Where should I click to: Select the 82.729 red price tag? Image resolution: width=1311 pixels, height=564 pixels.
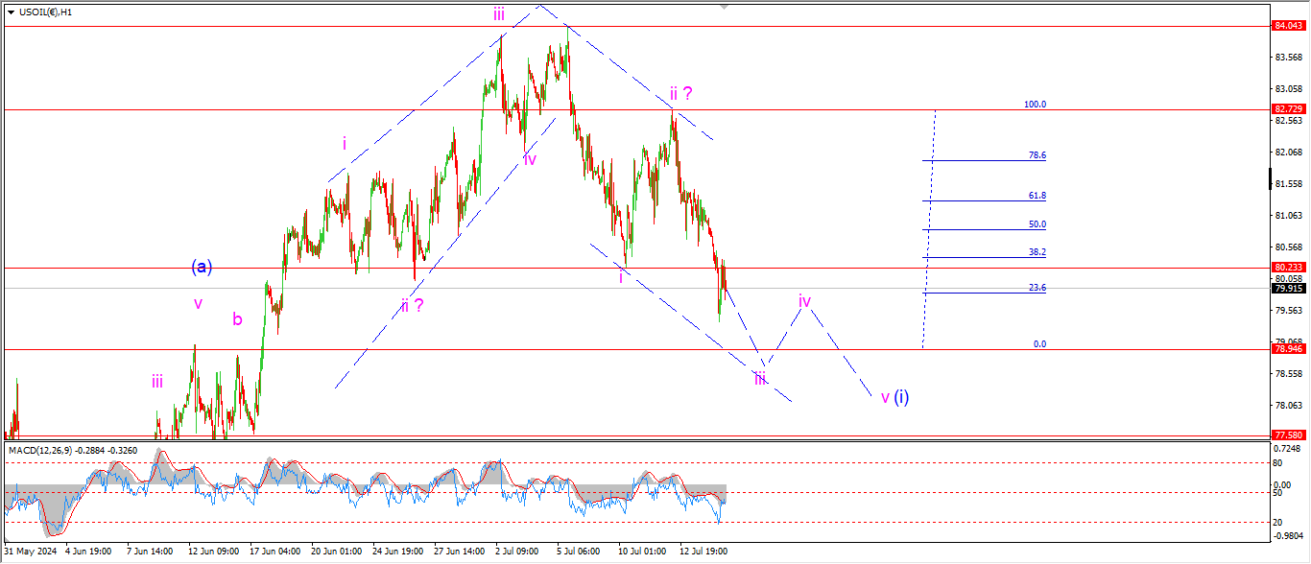click(x=1288, y=110)
